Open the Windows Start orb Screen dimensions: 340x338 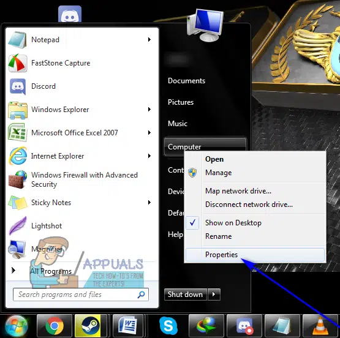coord(17,326)
